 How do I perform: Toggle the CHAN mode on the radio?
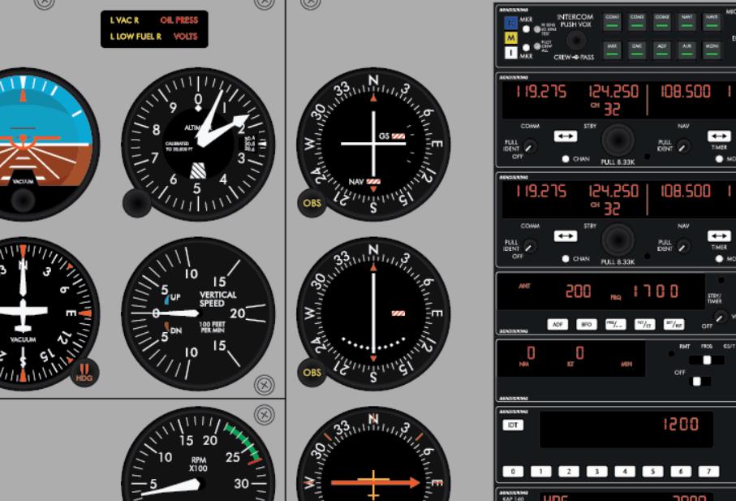566,159
